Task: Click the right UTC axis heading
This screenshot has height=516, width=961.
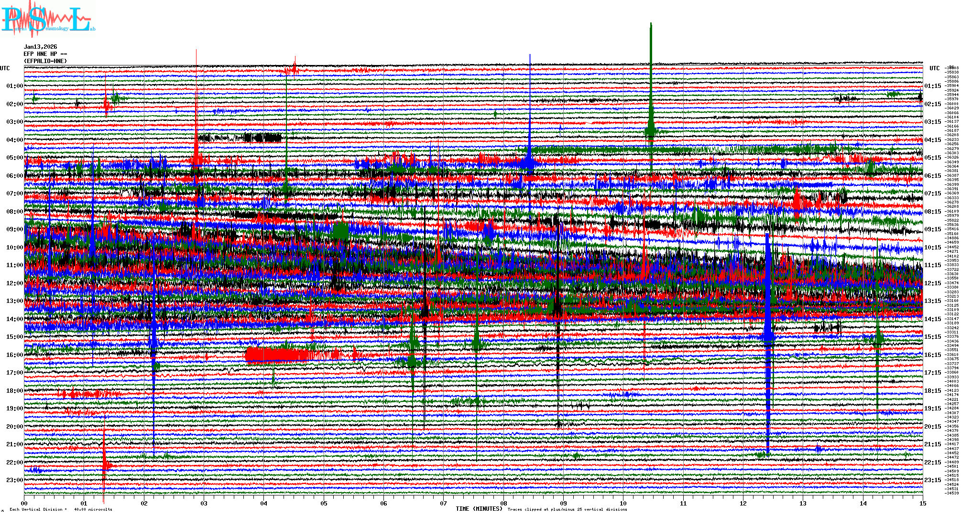Action: click(934, 68)
